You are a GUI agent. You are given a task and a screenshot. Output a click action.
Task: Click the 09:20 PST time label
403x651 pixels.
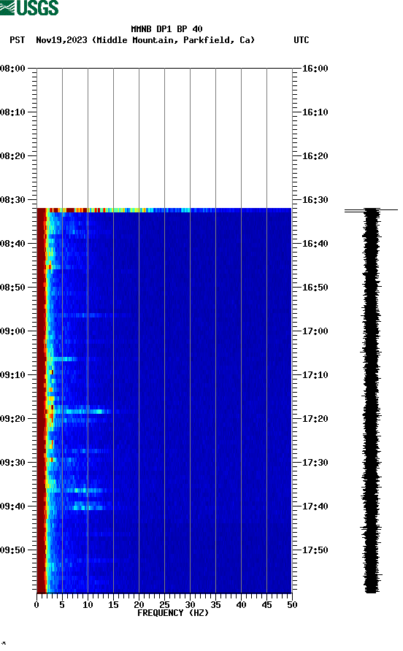12,418
